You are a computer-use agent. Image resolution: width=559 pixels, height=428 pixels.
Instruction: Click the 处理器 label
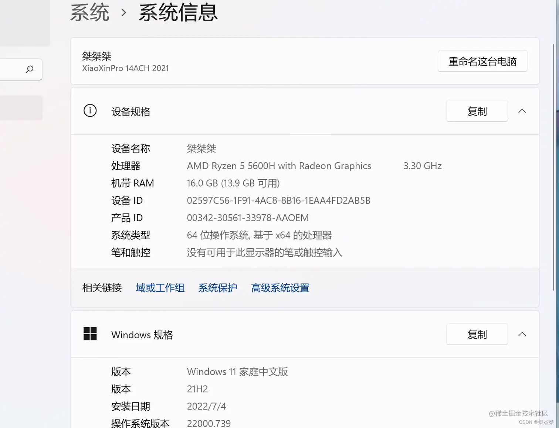(x=126, y=166)
